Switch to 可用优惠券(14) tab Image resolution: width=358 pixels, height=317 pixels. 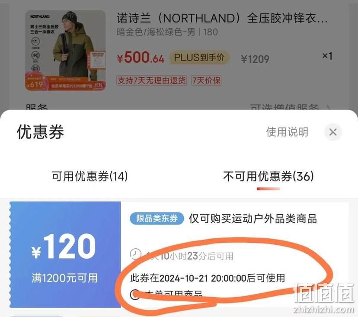pyautogui.click(x=90, y=176)
